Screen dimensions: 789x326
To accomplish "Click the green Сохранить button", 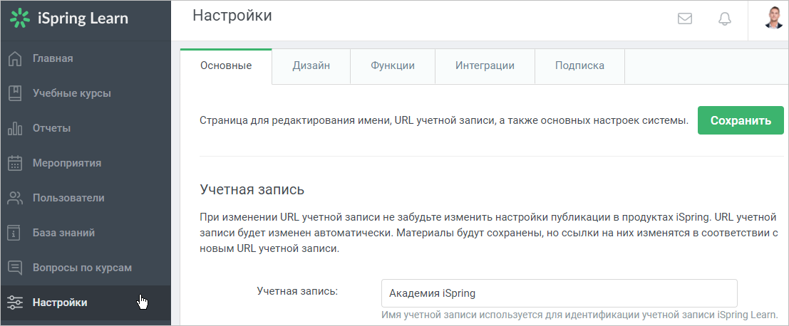I will (741, 120).
